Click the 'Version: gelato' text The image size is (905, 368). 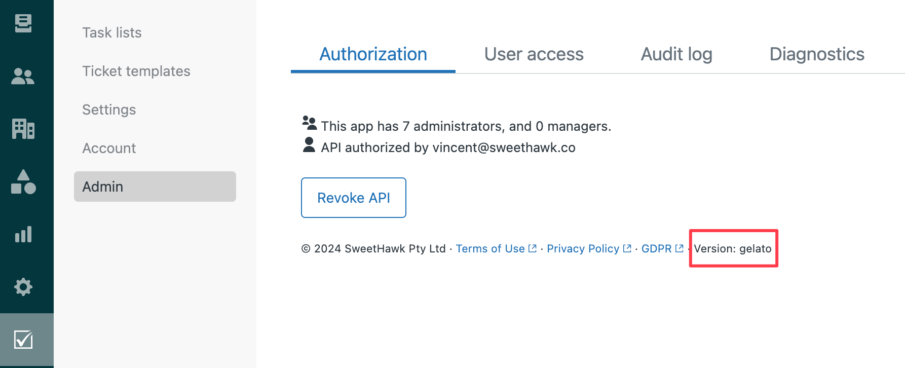coord(733,248)
